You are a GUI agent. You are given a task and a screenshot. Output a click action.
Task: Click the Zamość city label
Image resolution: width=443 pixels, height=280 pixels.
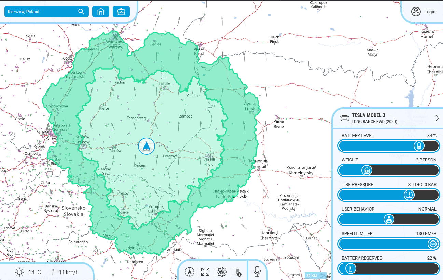tap(185, 116)
